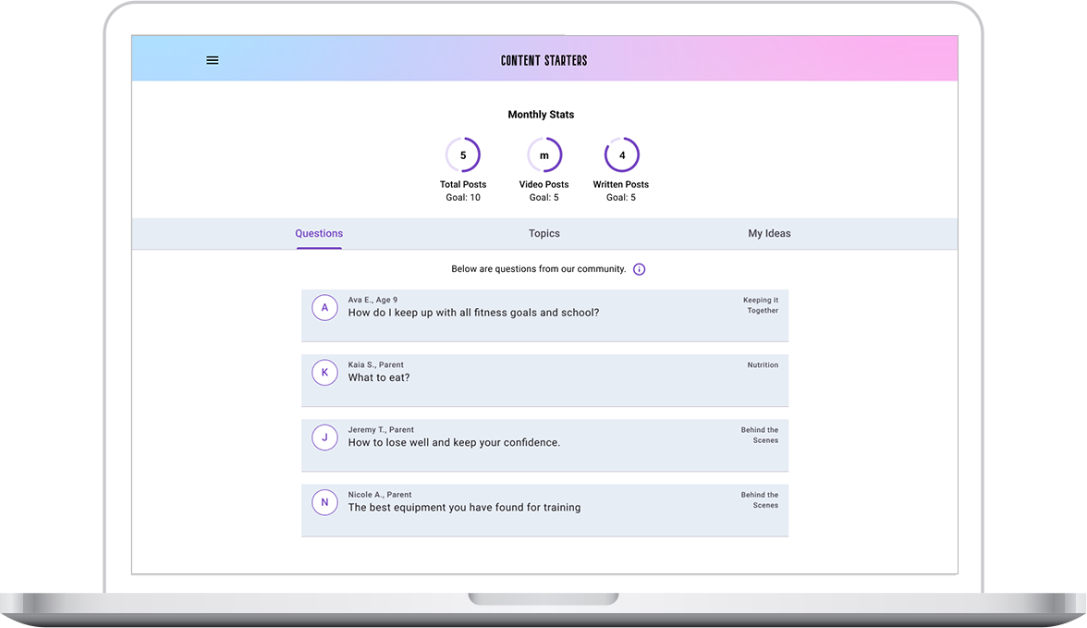This screenshot has width=1087, height=628.
Task: Select the Questions tab
Action: [319, 234]
